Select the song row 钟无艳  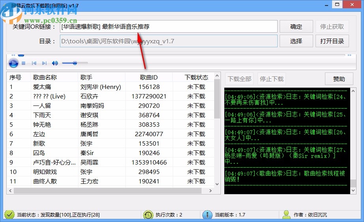110,125
